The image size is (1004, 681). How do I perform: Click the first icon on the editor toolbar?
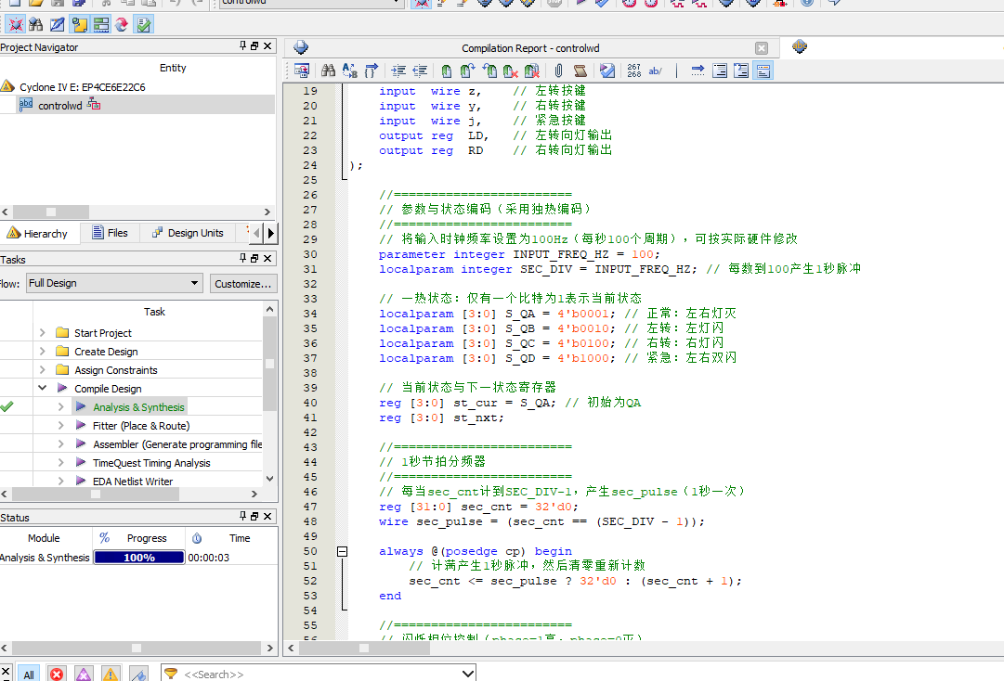(302, 71)
